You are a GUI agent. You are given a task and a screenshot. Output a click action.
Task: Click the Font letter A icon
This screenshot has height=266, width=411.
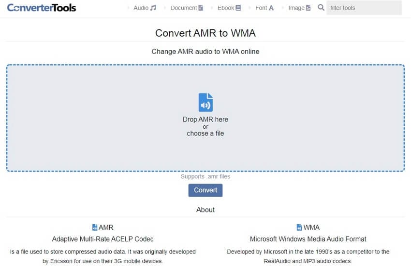click(271, 8)
